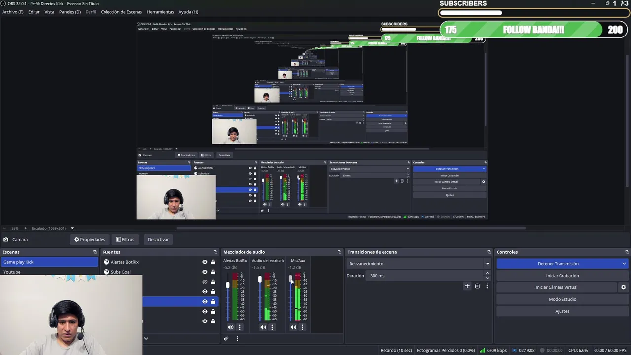The width and height of the screenshot is (631, 355).
Task: Click the Audio del escritorio volume fader
Action: click(x=260, y=280)
